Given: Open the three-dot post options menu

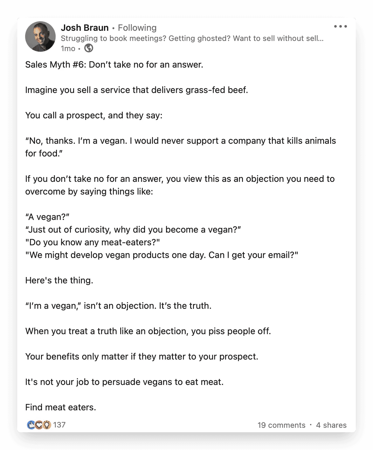Looking at the screenshot, I should (x=340, y=27).
